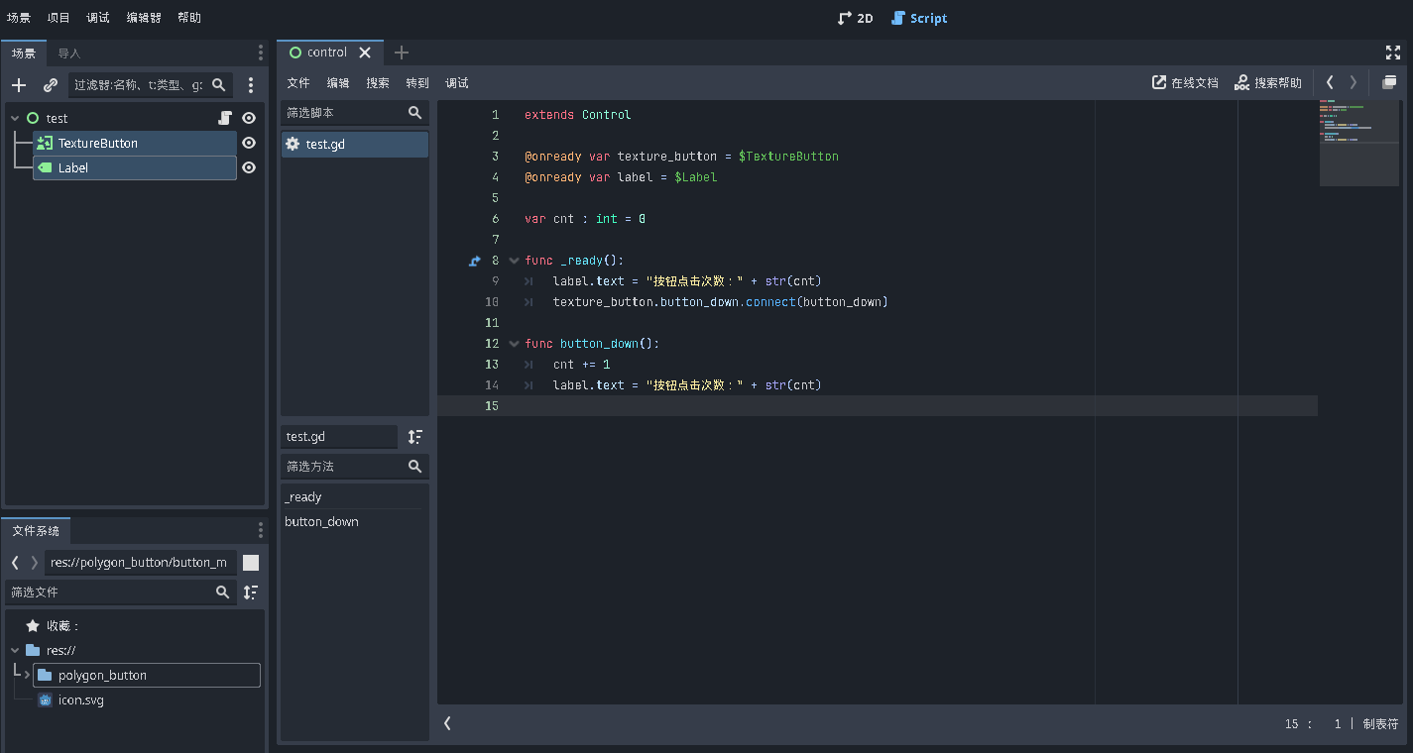Click the distraction-free mode icon above the minimap
Screen dimensions: 1413x753
[1393, 53]
